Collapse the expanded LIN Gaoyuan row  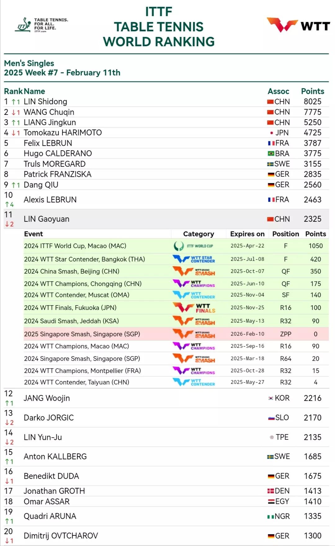point(166,219)
